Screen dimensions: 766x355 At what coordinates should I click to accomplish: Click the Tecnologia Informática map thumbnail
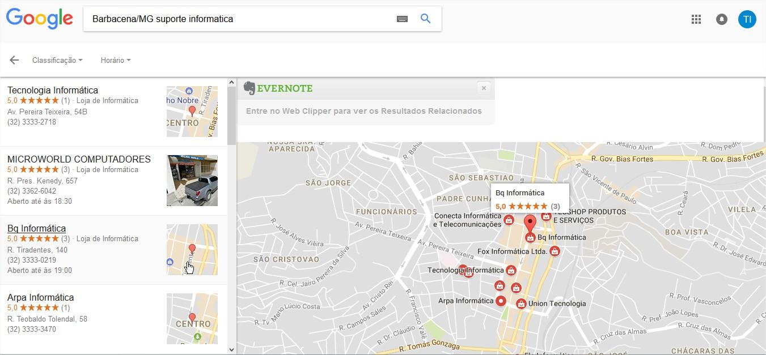192,112
